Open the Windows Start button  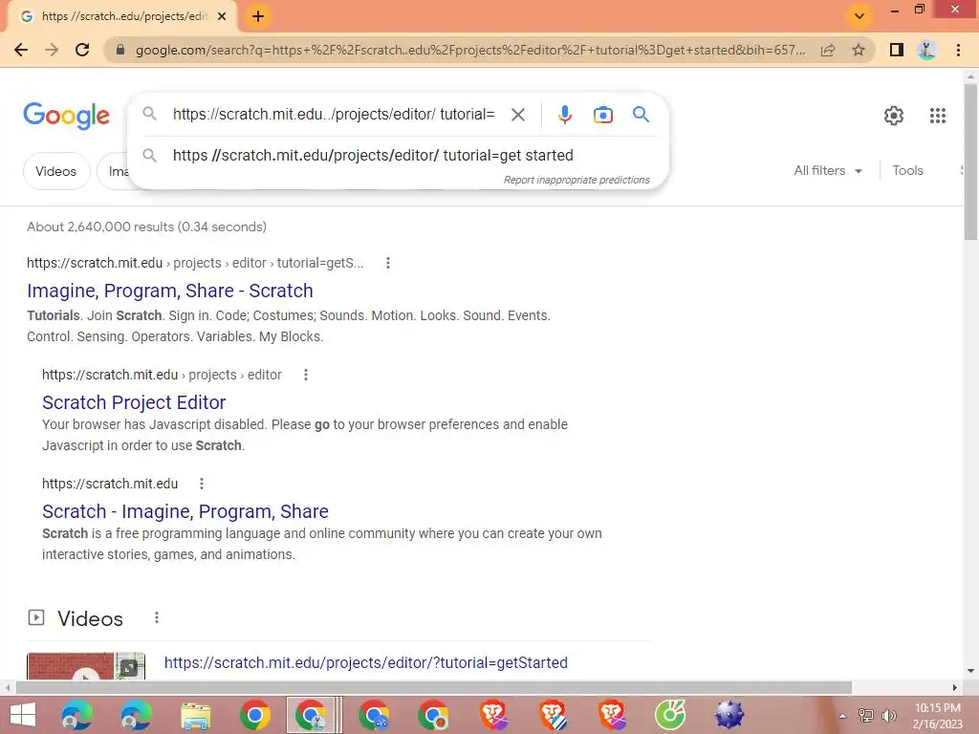tap(23, 715)
